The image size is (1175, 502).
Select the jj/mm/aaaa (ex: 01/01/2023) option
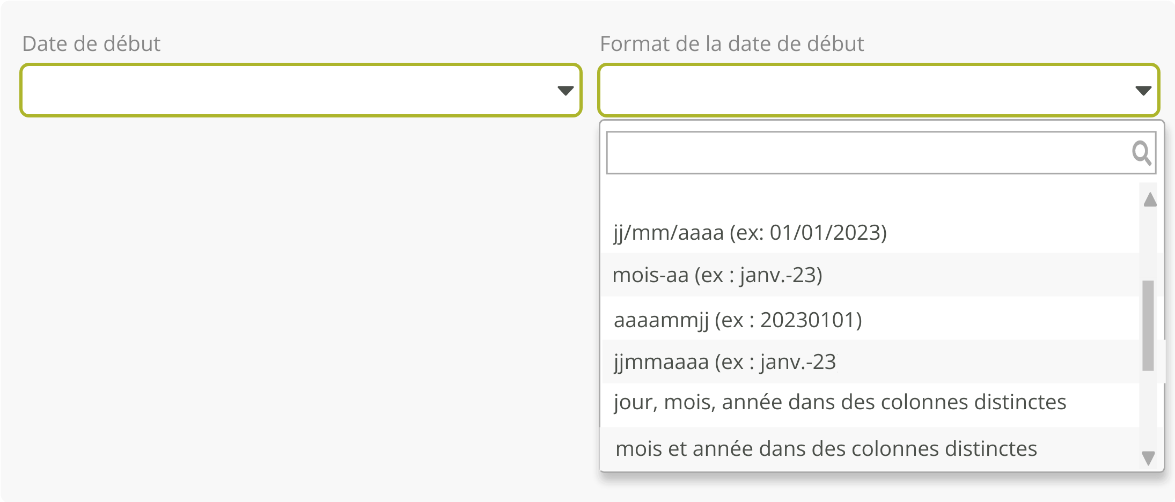click(x=750, y=233)
